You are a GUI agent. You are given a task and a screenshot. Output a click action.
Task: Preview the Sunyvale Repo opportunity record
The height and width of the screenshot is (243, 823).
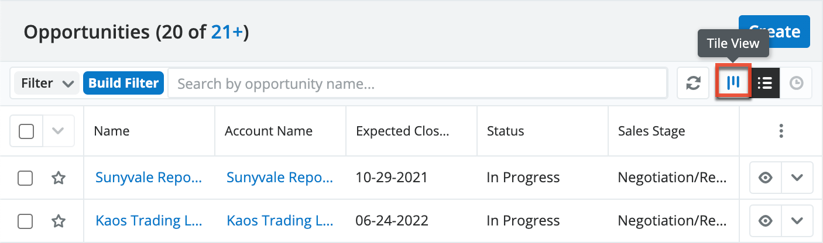click(766, 178)
